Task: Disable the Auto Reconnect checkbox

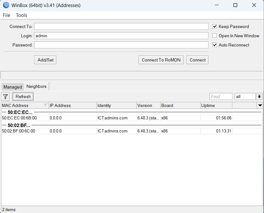Action: [215, 45]
